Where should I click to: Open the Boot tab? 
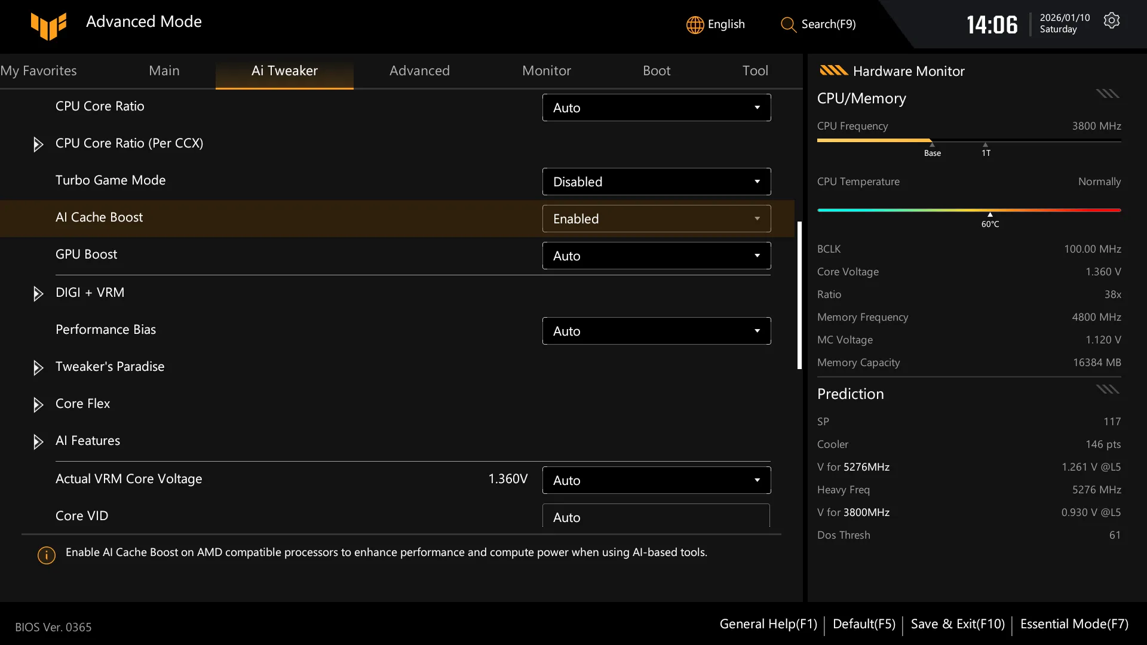click(657, 70)
